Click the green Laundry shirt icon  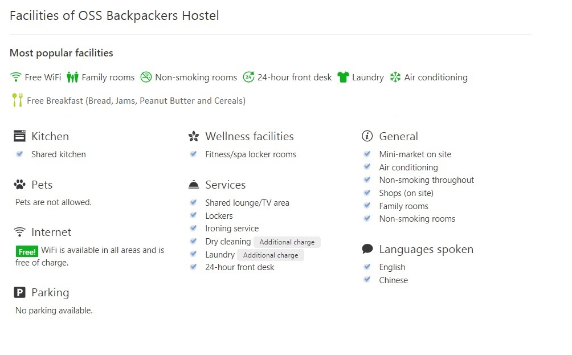pos(342,77)
